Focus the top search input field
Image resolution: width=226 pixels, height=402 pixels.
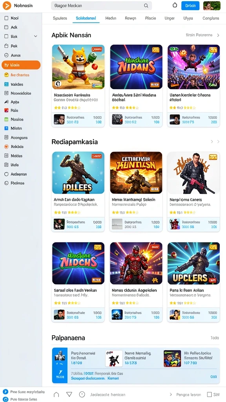point(102,5)
